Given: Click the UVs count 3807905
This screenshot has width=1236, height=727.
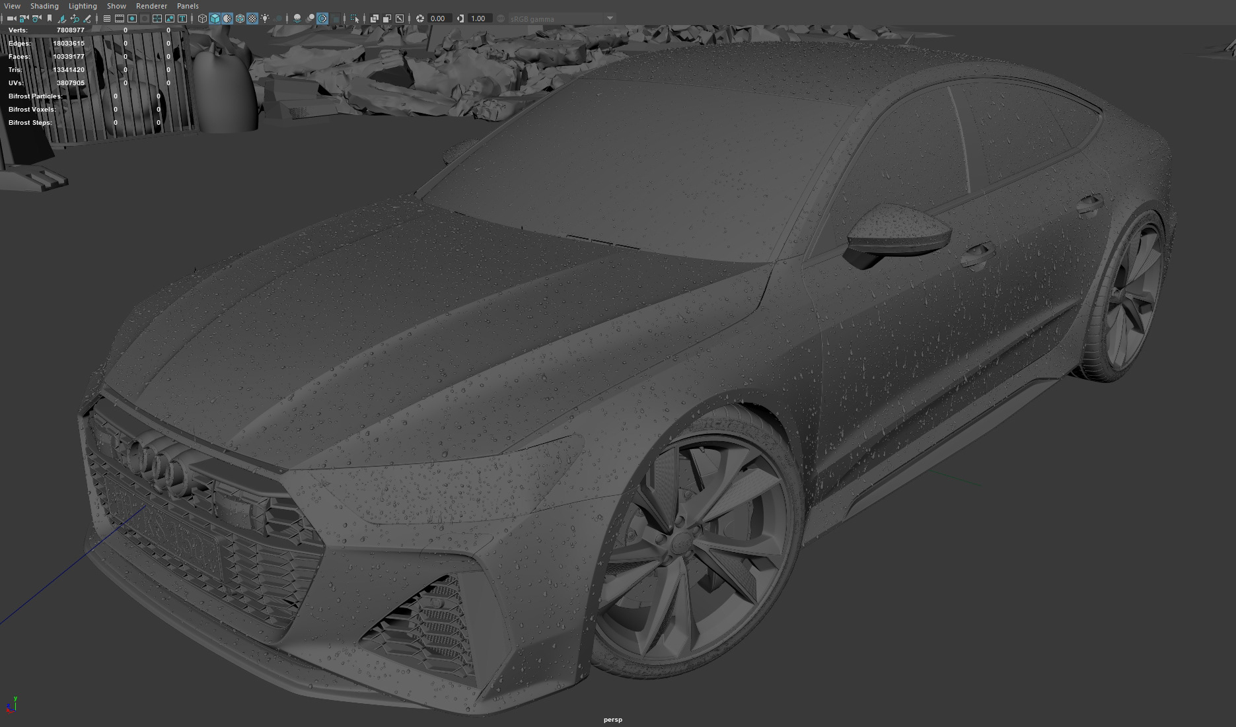Looking at the screenshot, I should (70, 83).
